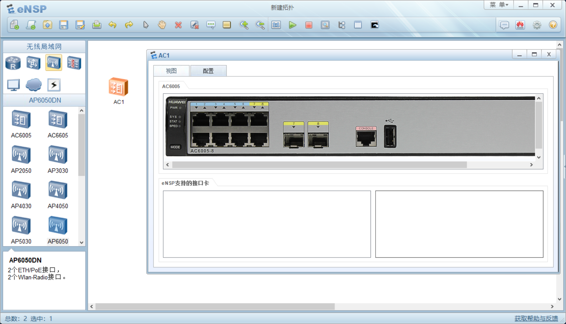Click SFP port 7 on device

click(x=294, y=140)
